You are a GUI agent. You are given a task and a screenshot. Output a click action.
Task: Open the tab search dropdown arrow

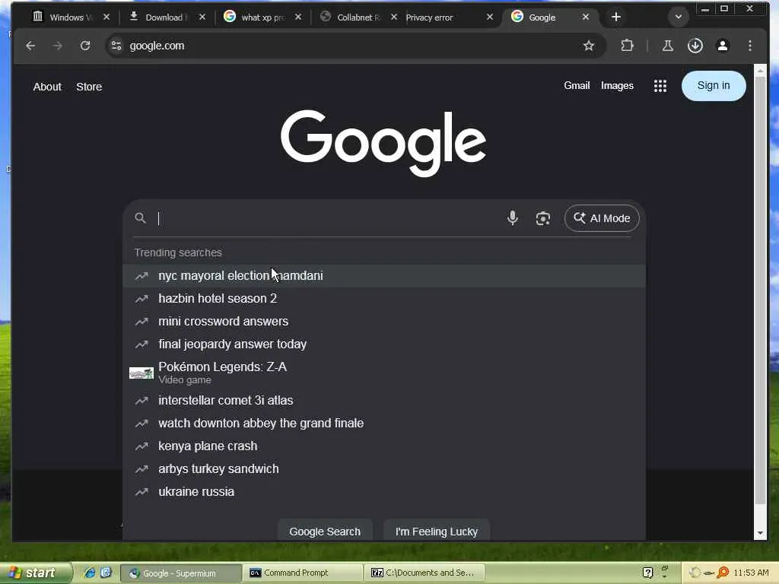678,17
